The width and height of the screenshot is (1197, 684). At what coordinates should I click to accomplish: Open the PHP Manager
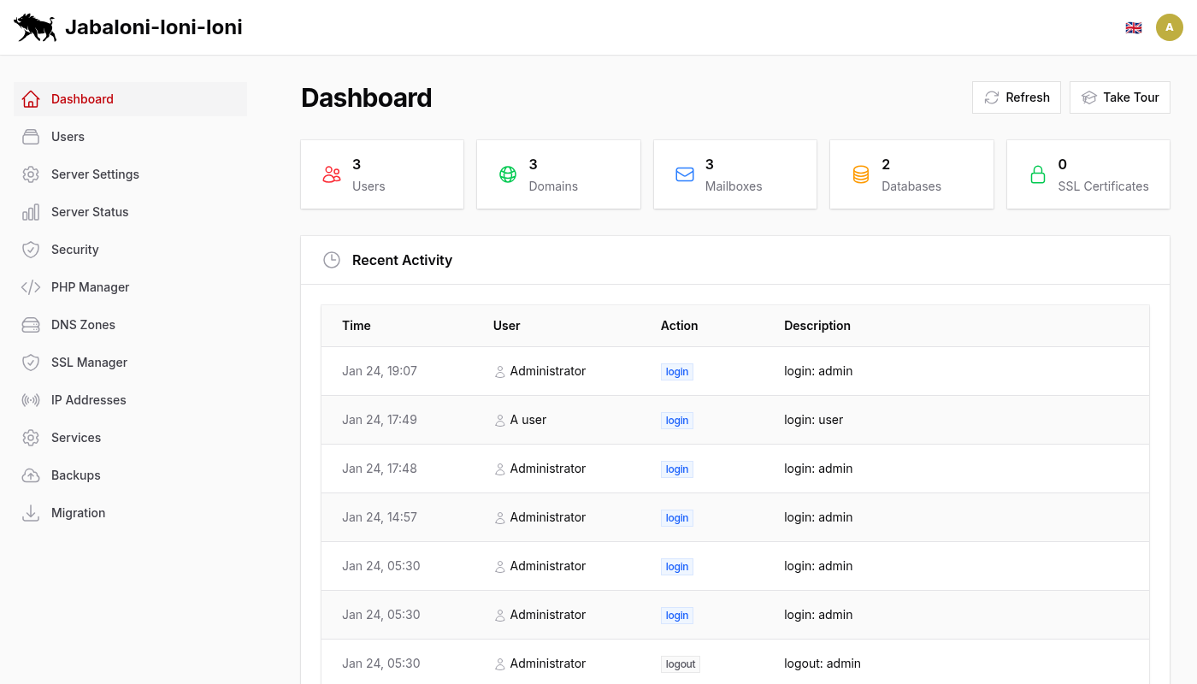(88, 287)
